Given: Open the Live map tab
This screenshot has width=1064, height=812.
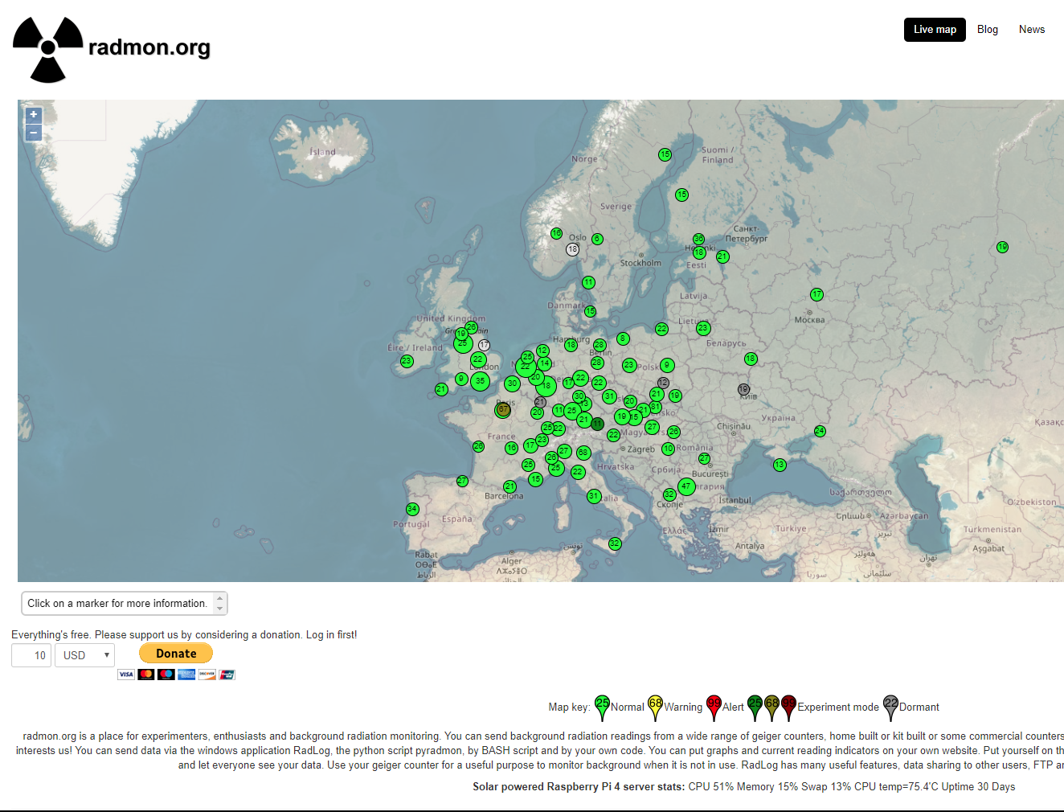Looking at the screenshot, I should pos(935,30).
